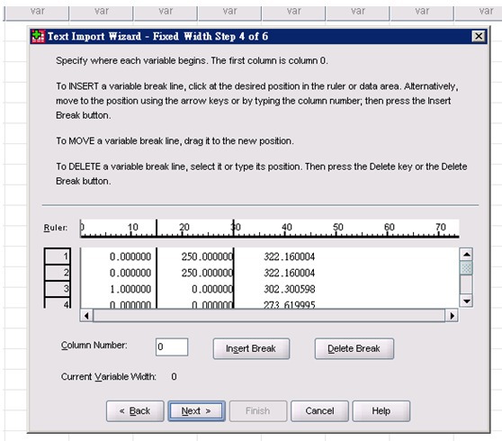
Task: Click the Column Number input field
Action: tap(172, 346)
